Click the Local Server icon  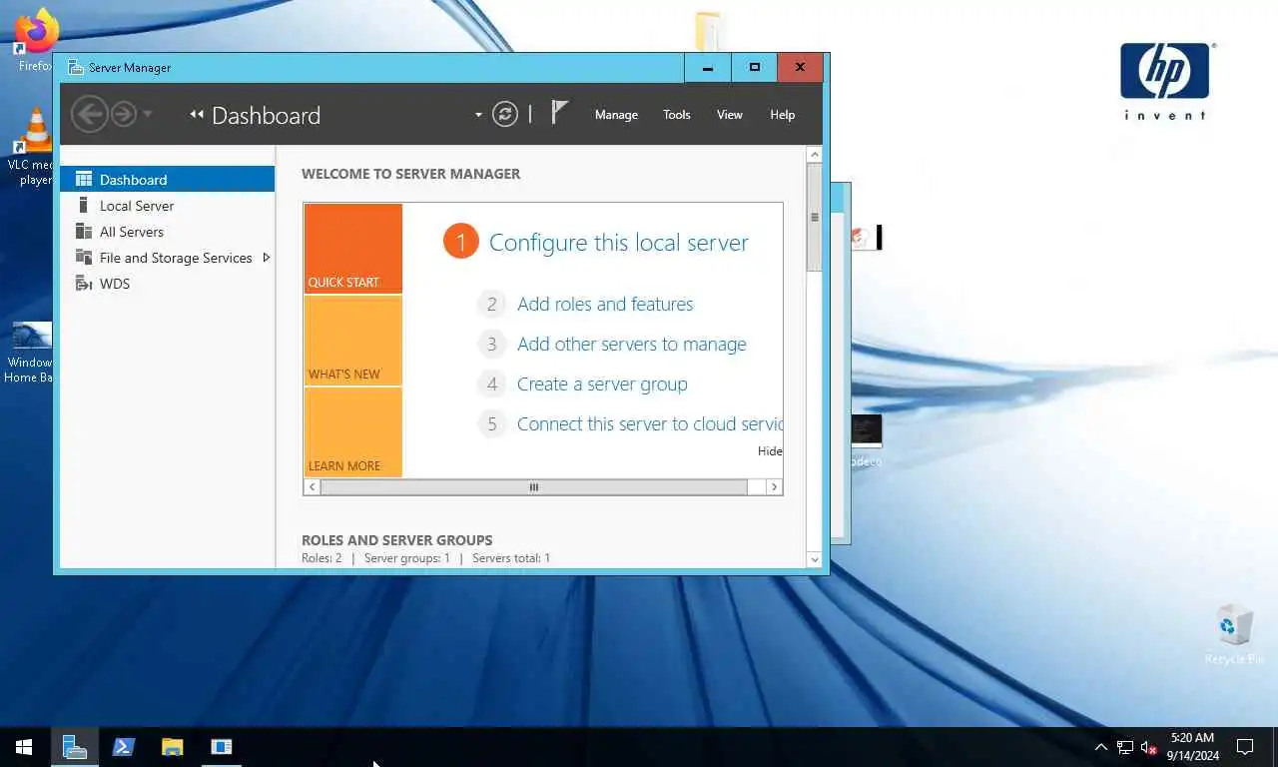(84, 206)
